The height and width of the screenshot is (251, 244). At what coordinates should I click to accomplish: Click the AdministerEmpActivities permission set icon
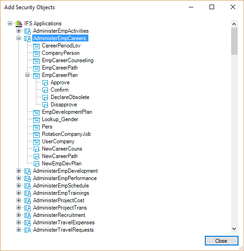[x=28, y=31]
